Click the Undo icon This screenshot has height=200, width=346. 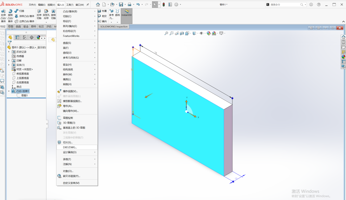(x=138, y=4)
